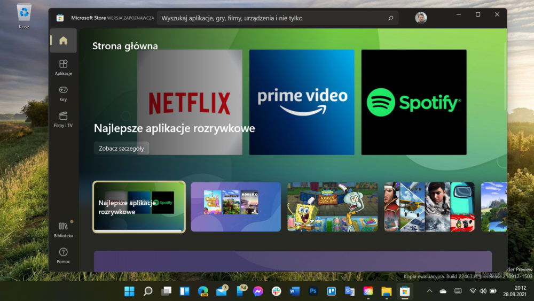The height and width of the screenshot is (301, 534).
Task: Select the card with airplane and Among Us
Action: pos(429,207)
